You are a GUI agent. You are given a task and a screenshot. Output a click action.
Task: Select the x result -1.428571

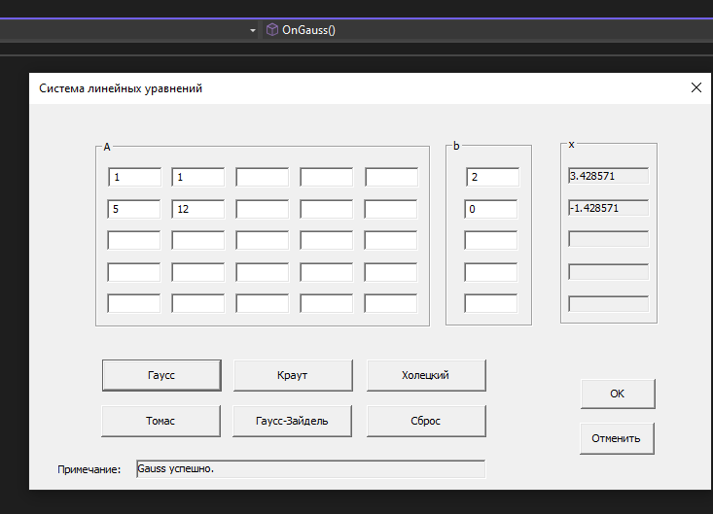click(608, 208)
